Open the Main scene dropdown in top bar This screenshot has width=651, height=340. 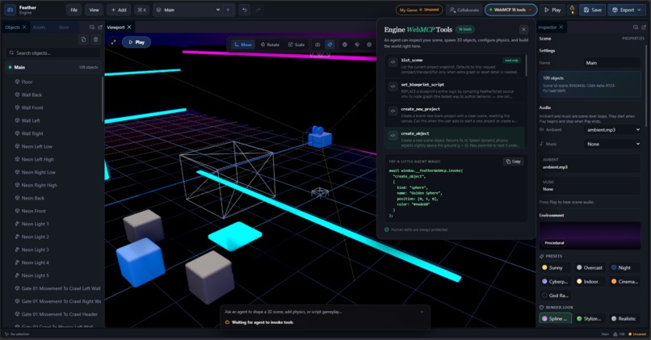[187, 10]
